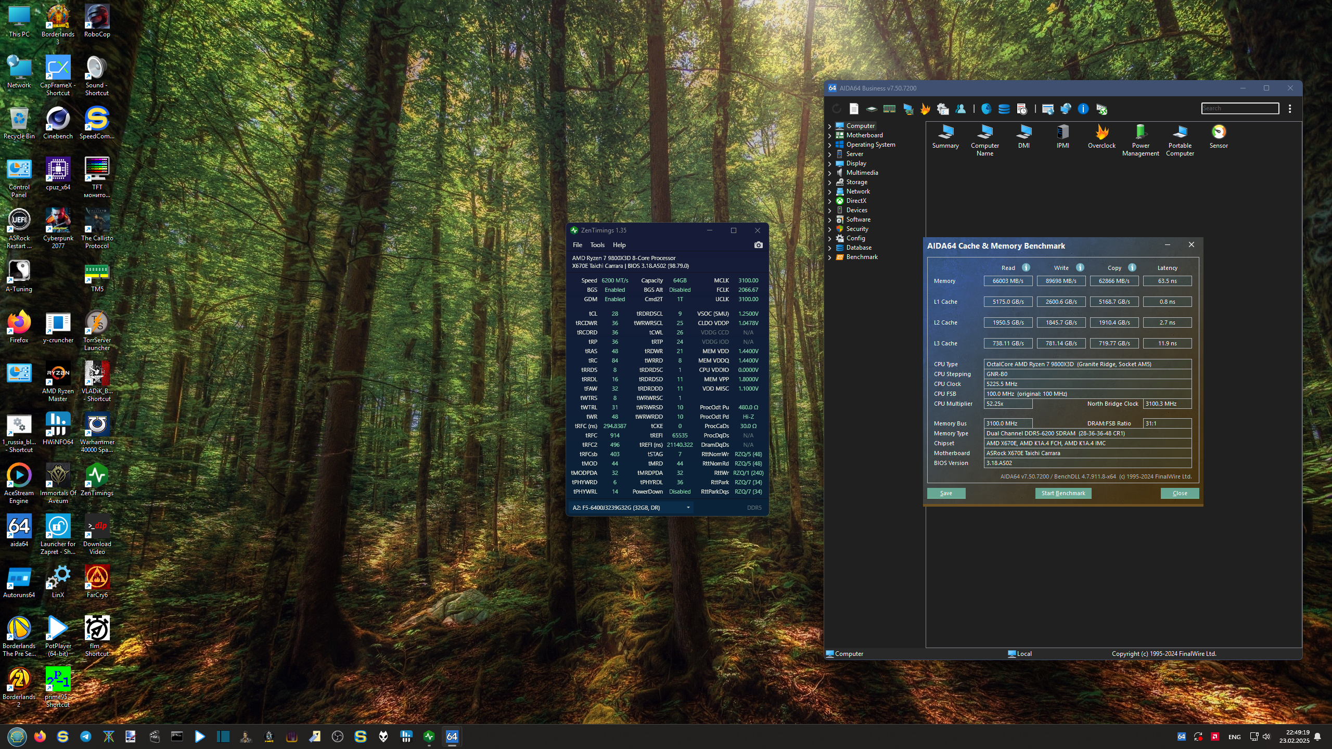Click the info icon next to Copy column
1332x749 pixels.
coord(1132,267)
